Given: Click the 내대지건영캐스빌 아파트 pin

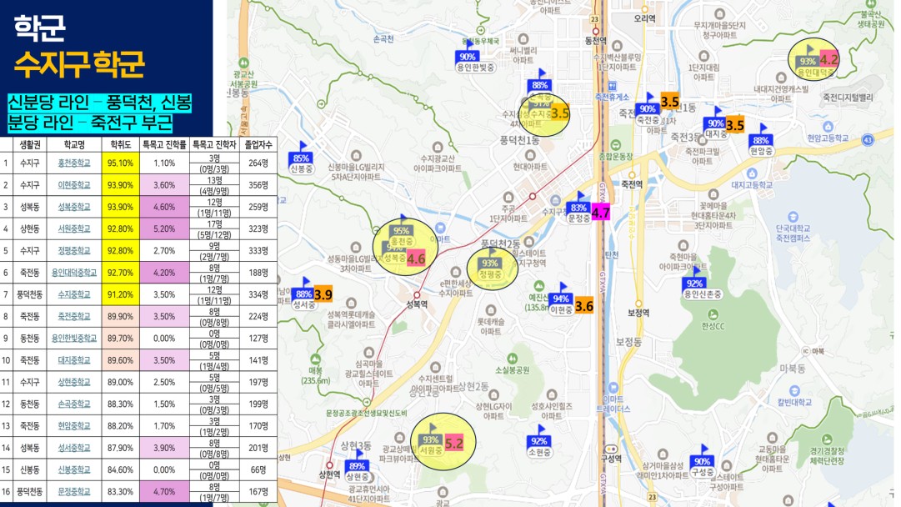Looking at the screenshot, I should click(x=781, y=78).
